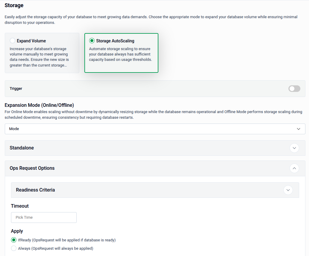Click the Pick Time input field
309x256 pixels.
[x=44, y=217]
